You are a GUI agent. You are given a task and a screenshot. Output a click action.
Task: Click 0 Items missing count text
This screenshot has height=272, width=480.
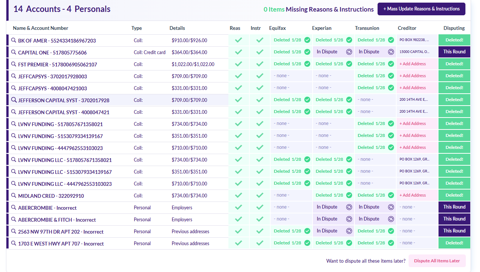tap(274, 9)
